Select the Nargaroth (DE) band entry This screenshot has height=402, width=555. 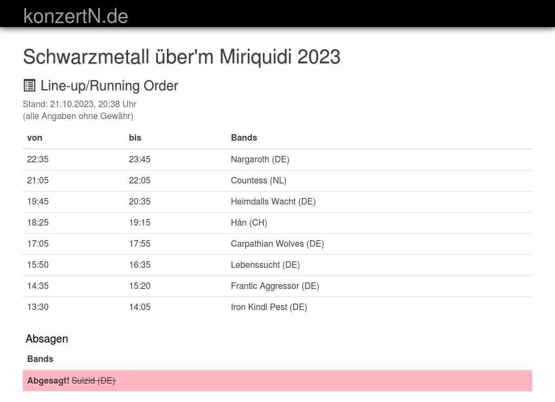[x=260, y=159]
